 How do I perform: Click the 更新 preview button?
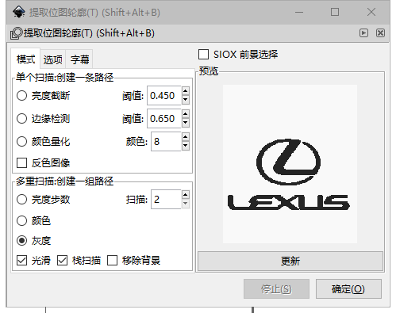click(x=290, y=261)
